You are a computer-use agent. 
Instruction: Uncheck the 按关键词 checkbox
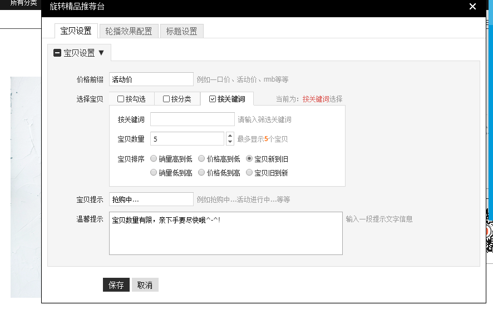[213, 99]
